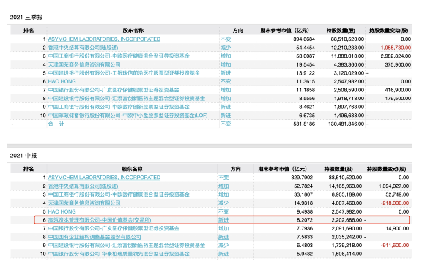Click 减少 direction link for 香港中央结算 in 三季报
The image size is (422, 272).
tap(226, 48)
